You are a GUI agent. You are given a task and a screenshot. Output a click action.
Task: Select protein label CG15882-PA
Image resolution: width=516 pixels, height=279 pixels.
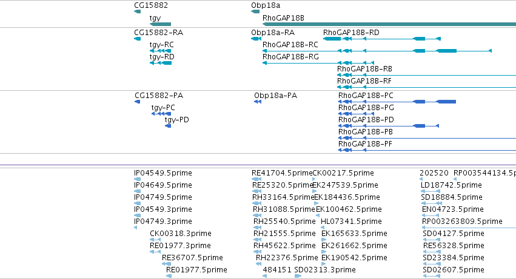coord(159,96)
